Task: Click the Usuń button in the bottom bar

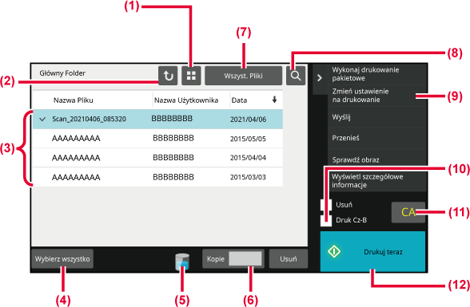Action: [289, 258]
